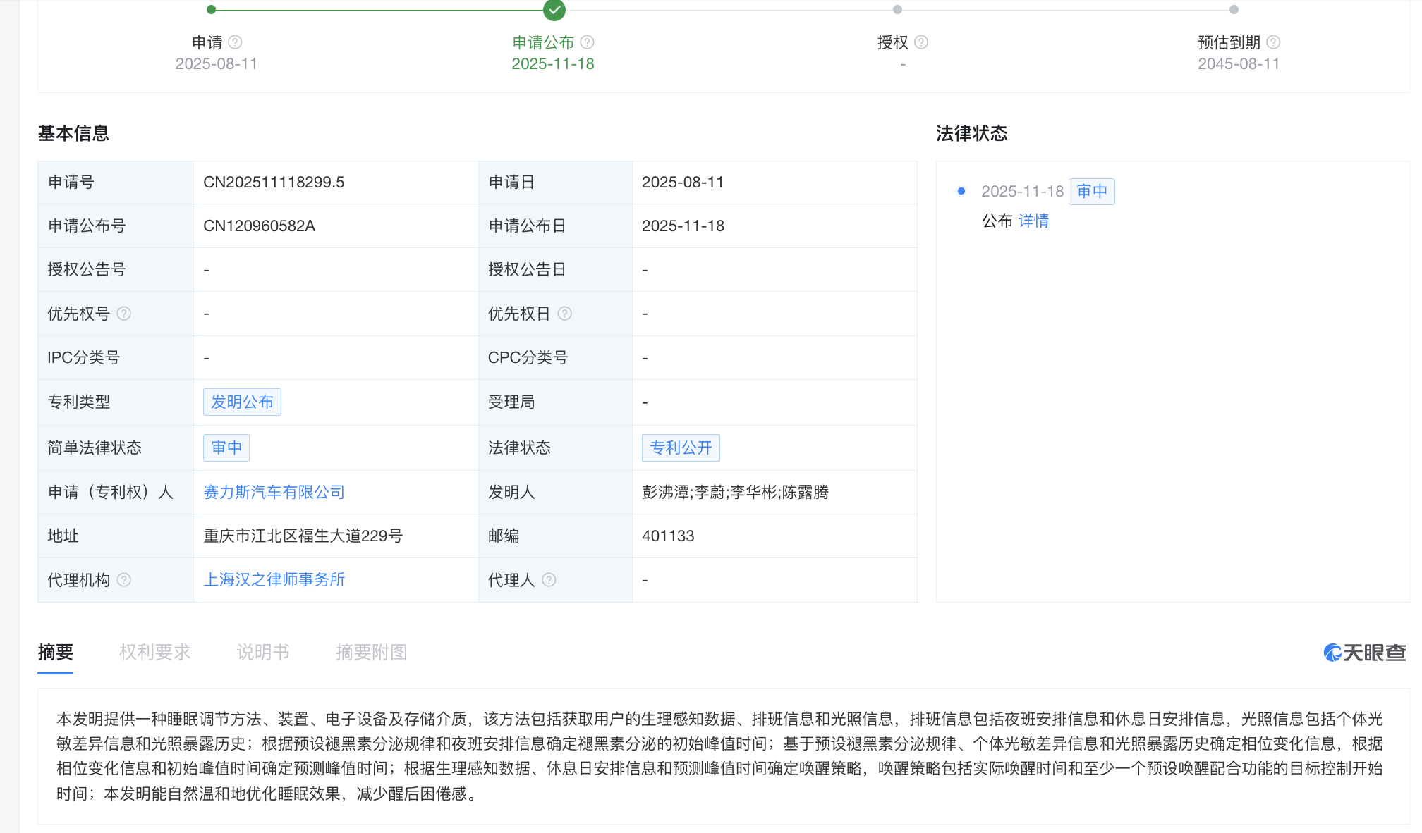Click help icon beside 代理人
The image size is (1422, 833).
549,580
